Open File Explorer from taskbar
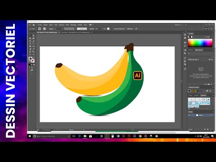Viewport: 216px width, 162px height. click(x=85, y=136)
